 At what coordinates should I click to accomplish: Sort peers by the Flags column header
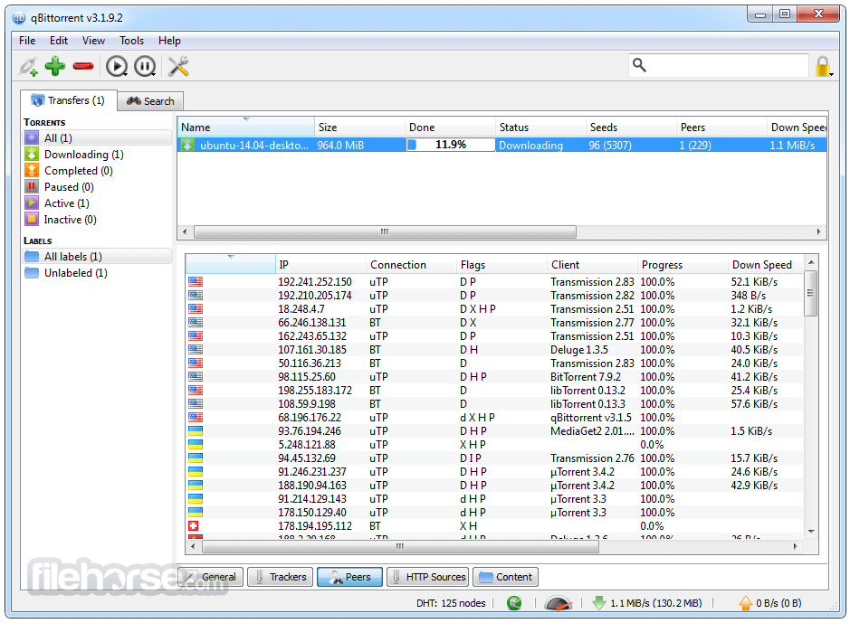[x=502, y=265]
